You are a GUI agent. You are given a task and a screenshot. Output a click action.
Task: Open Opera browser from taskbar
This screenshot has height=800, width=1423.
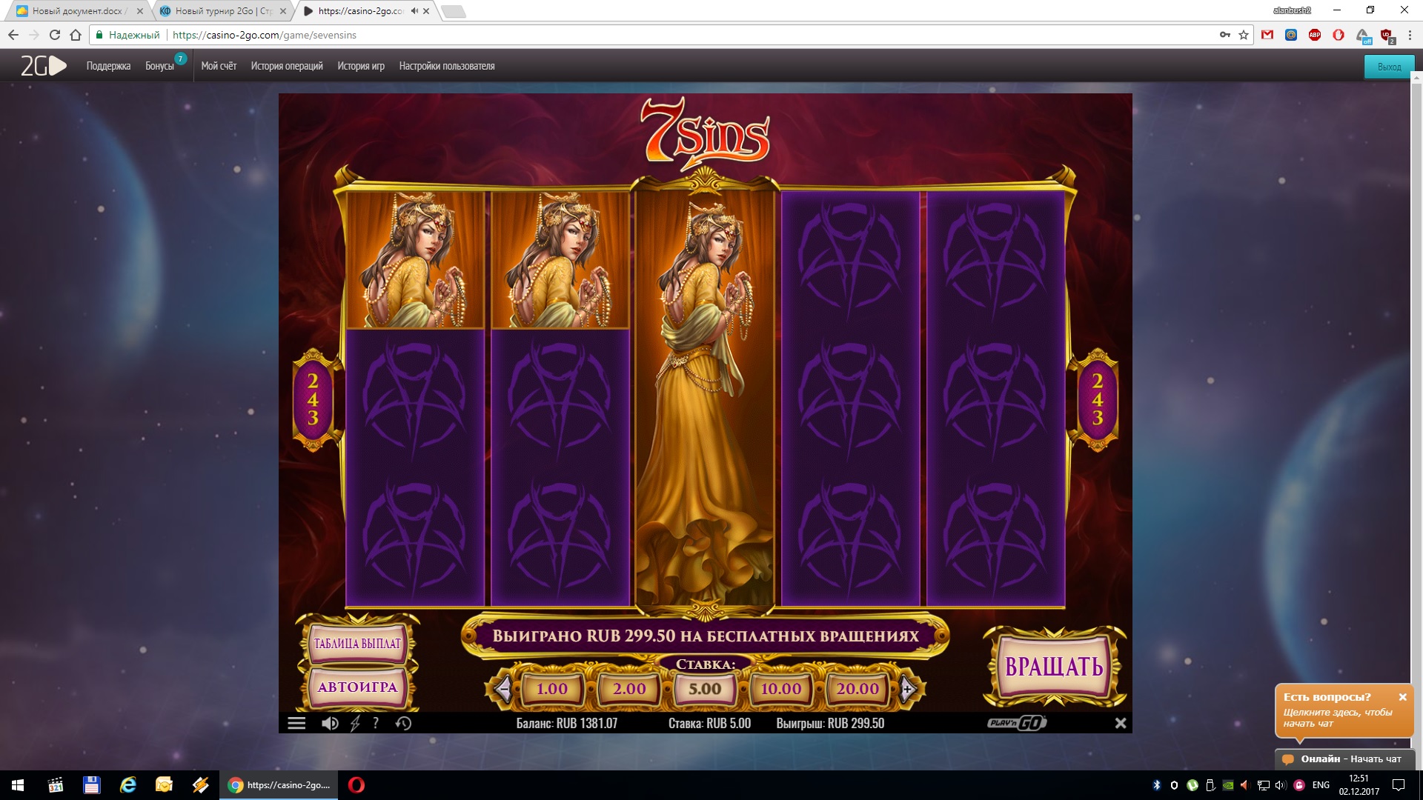pos(356,785)
